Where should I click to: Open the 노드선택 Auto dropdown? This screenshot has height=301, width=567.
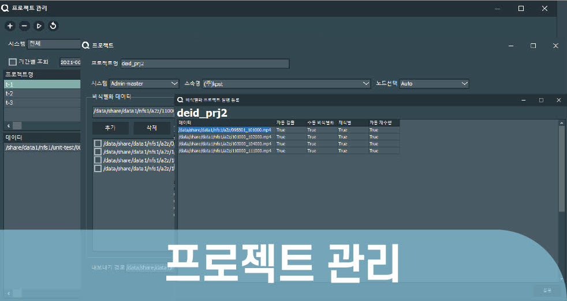(x=434, y=84)
